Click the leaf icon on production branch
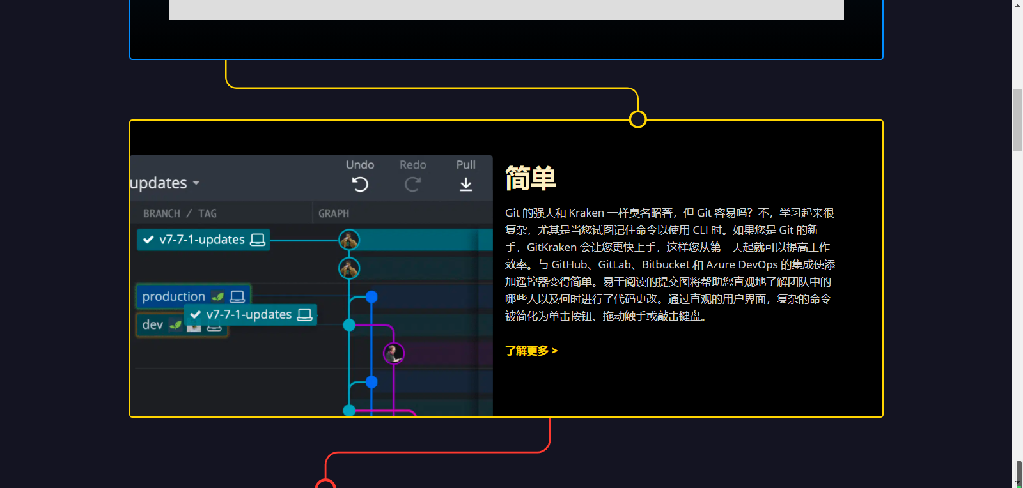The width and height of the screenshot is (1023, 488). (218, 296)
